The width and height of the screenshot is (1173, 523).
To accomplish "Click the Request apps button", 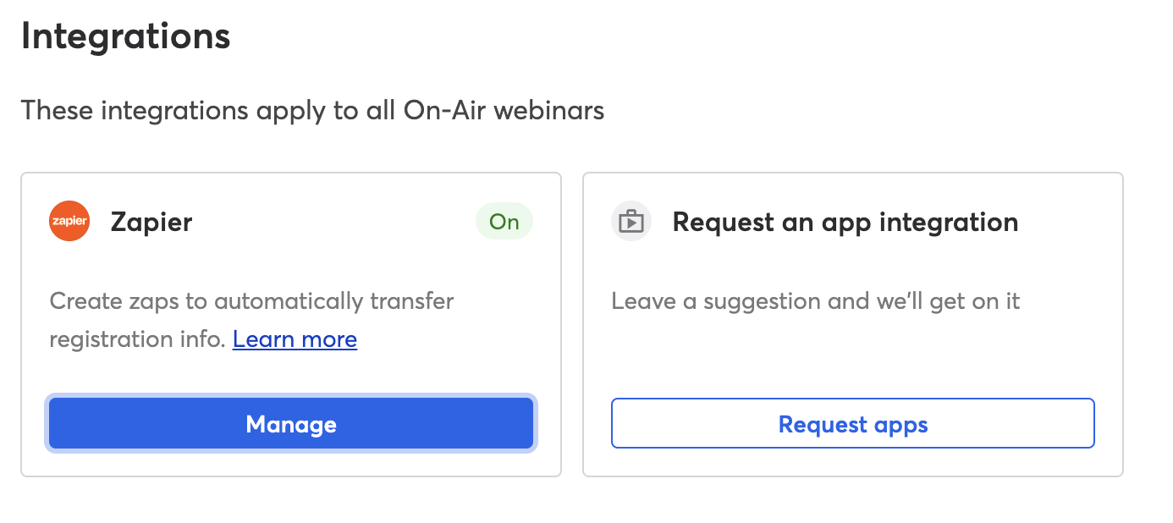I will click(853, 424).
